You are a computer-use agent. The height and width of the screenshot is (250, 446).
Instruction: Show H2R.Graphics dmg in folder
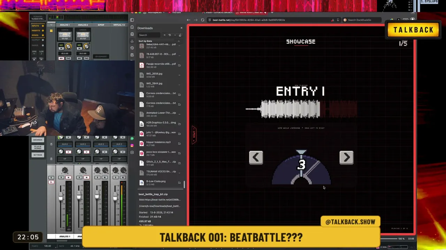(179, 124)
